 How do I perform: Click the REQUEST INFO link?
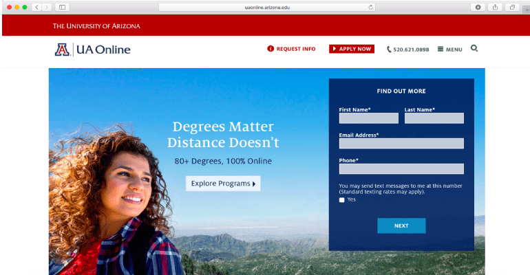(291, 49)
